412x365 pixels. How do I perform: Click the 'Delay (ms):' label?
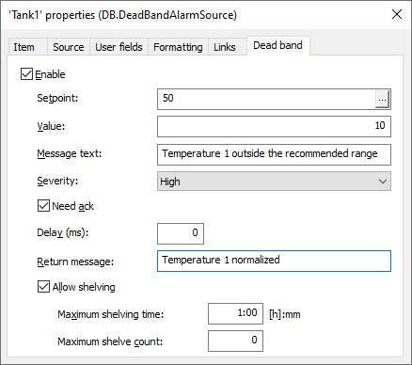(x=63, y=232)
